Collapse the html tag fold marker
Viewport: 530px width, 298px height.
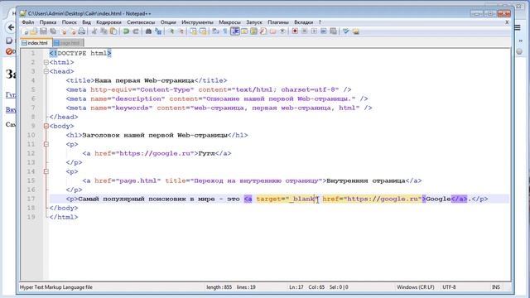[x=46, y=62]
